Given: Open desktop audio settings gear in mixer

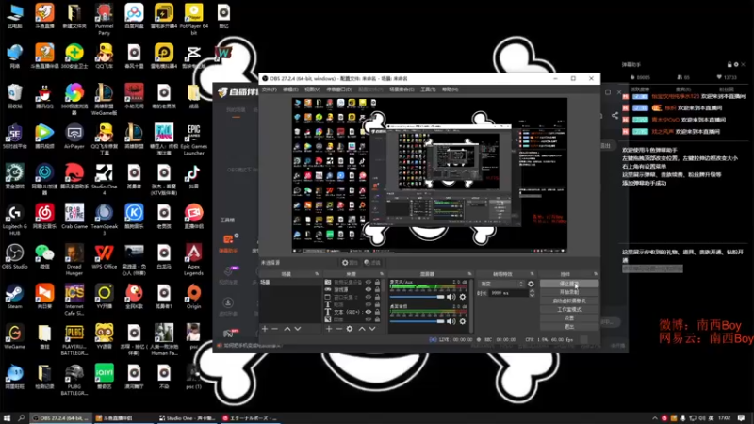Looking at the screenshot, I should [x=463, y=321].
